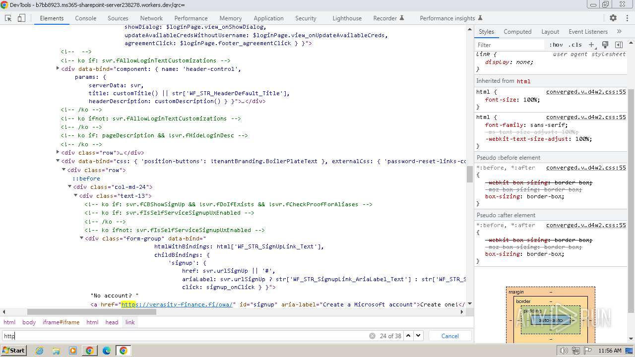Open the Performance tab
Image resolution: width=635 pixels, height=357 pixels.
(191, 18)
